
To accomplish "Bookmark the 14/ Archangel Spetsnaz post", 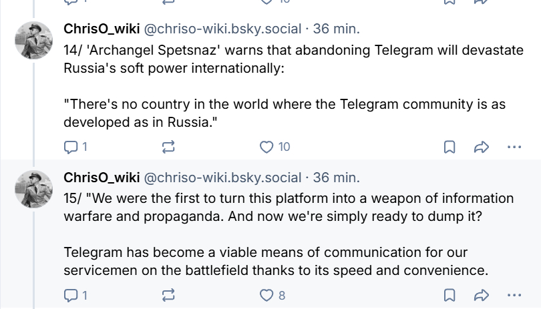I will point(449,147).
